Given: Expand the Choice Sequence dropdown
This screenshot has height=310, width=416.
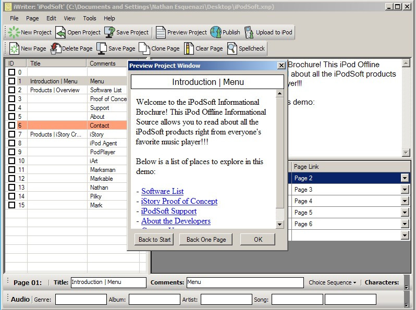Looking at the screenshot, I should pyautogui.click(x=332, y=282).
